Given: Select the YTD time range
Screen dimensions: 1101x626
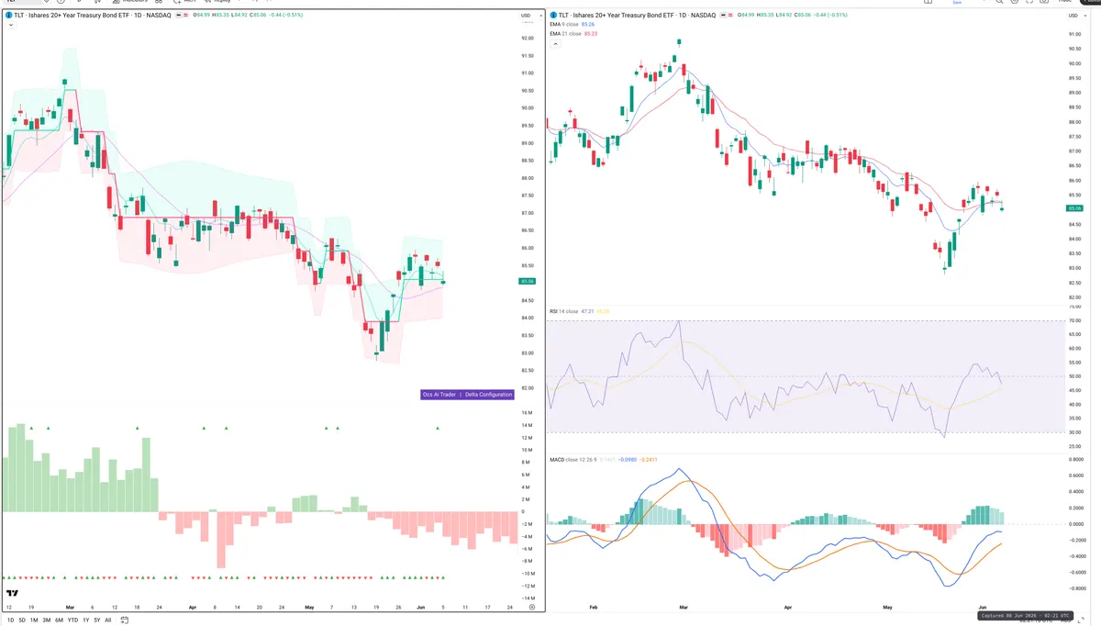Looking at the screenshot, I should click(x=72, y=620).
